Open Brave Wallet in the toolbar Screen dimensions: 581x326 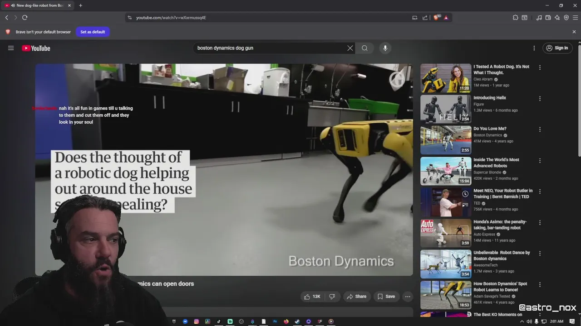coord(548,18)
